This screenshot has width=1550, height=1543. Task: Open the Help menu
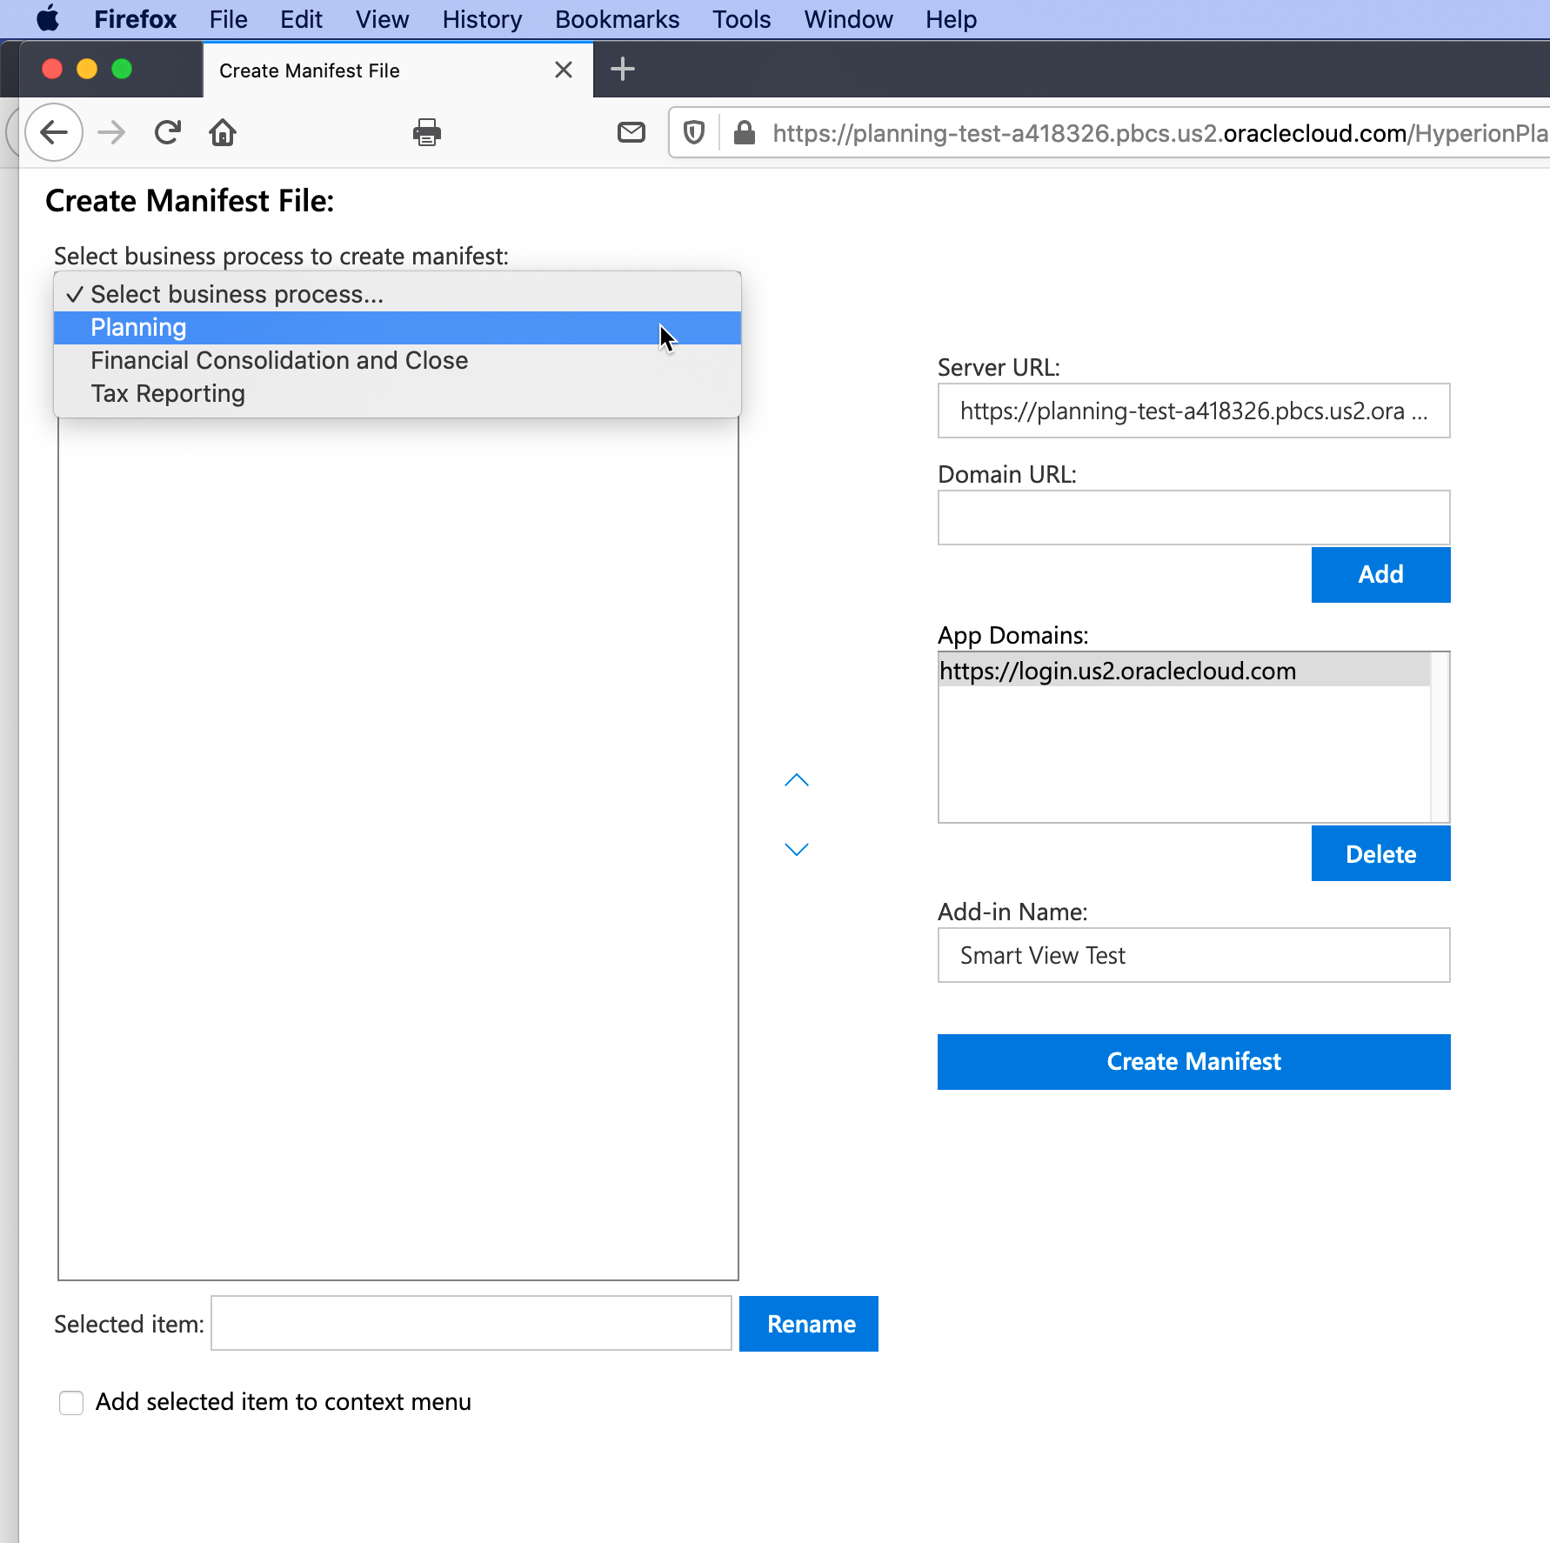pyautogui.click(x=951, y=19)
